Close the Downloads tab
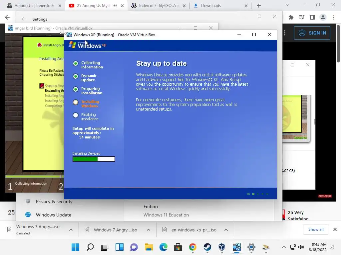The height and width of the screenshot is (255, 341). [246, 6]
